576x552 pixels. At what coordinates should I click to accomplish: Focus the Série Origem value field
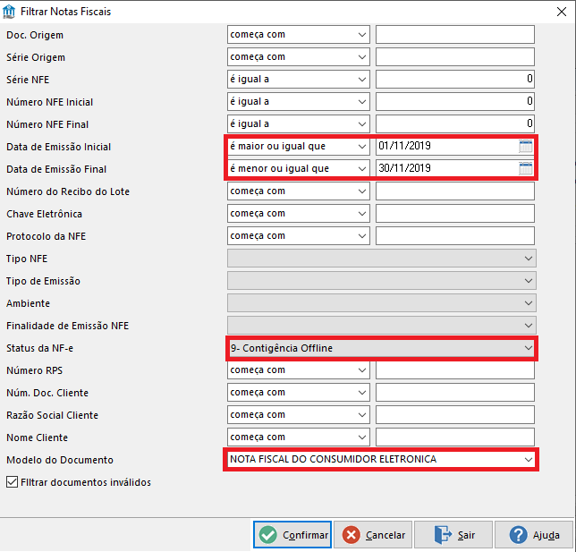(454, 57)
